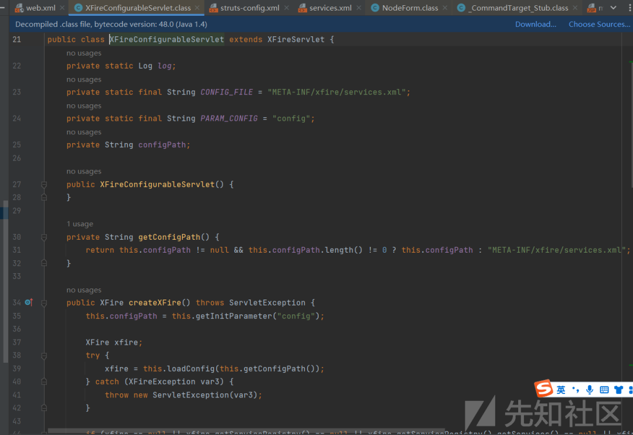Click fold end marker at line 28
Image resolution: width=633 pixels, height=435 pixels.
44,198
